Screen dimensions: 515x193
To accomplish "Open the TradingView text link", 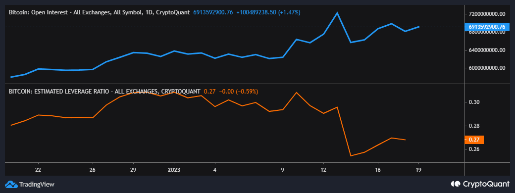I will point(37,184).
